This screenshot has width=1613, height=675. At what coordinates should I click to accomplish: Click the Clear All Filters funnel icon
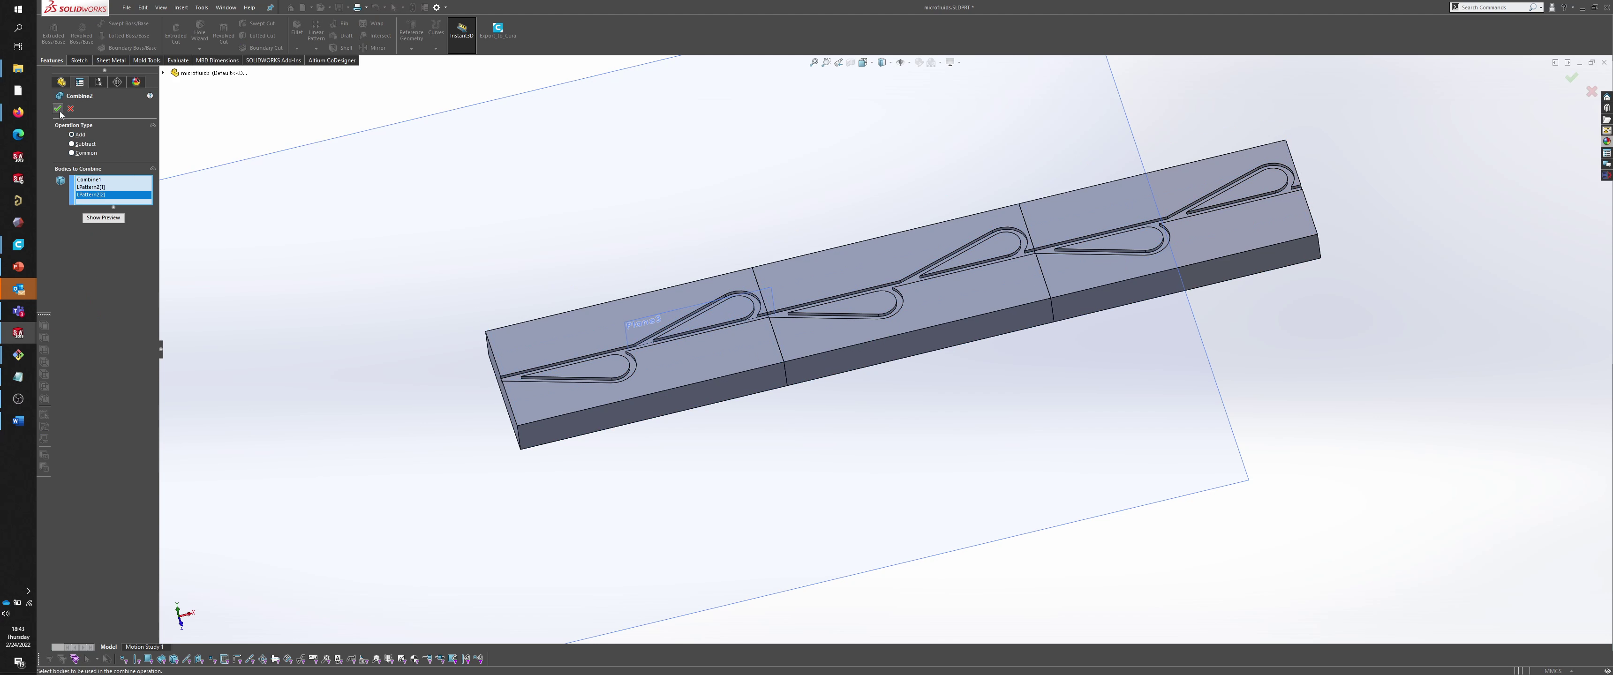61,659
